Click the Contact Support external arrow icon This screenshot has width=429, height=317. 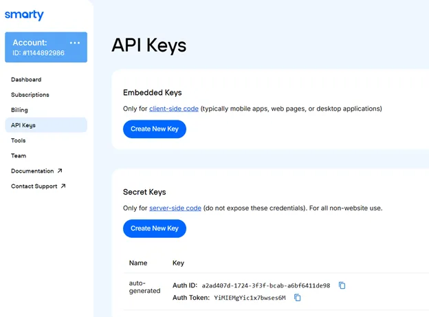pos(63,186)
